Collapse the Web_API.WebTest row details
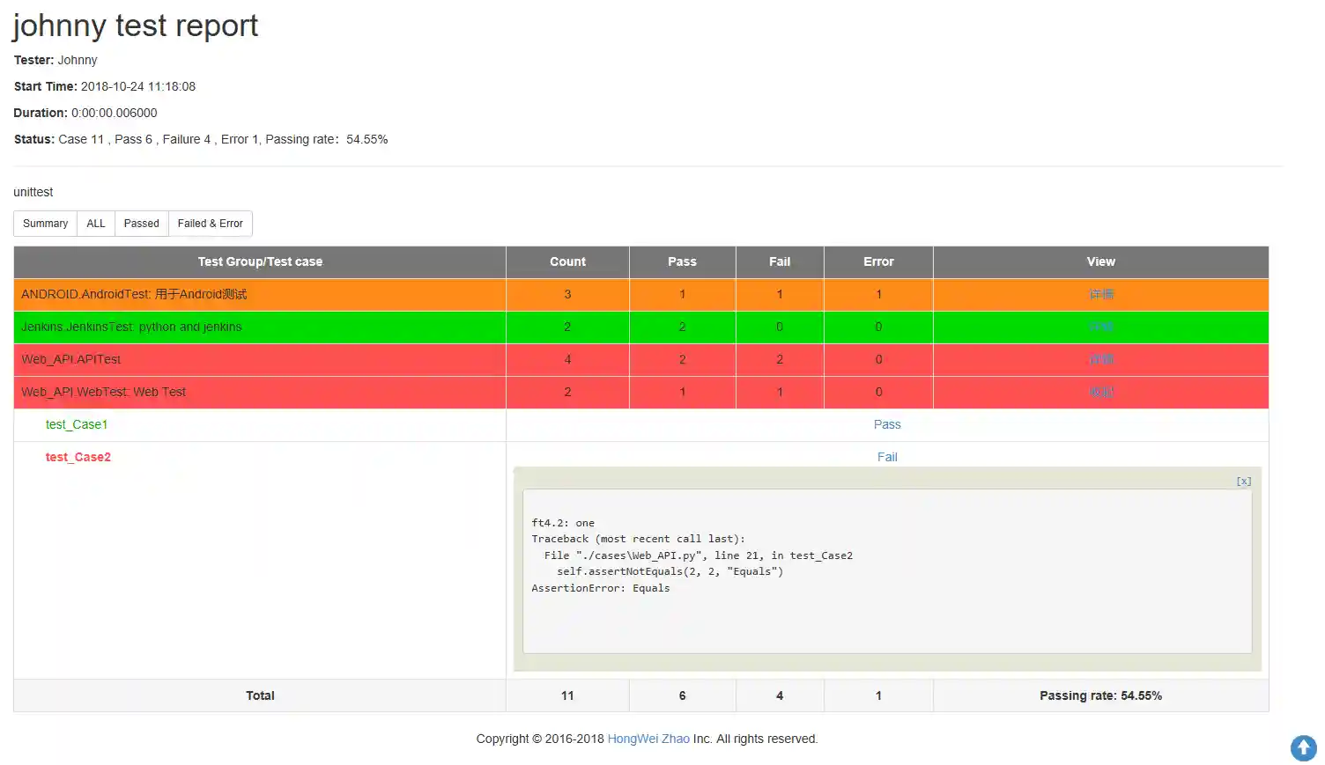 1100,393
